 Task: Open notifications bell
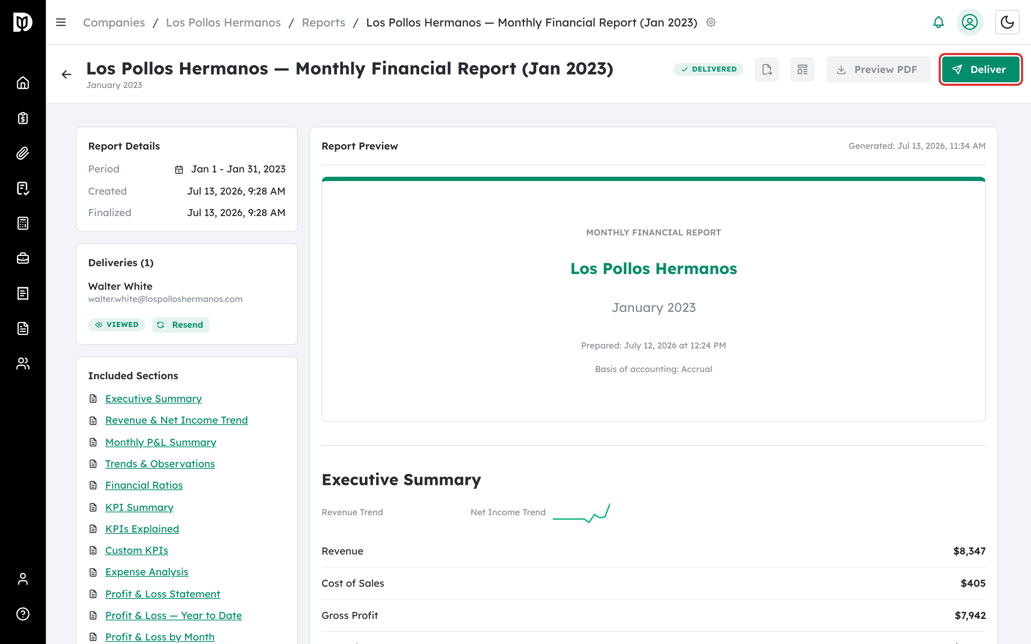939,22
